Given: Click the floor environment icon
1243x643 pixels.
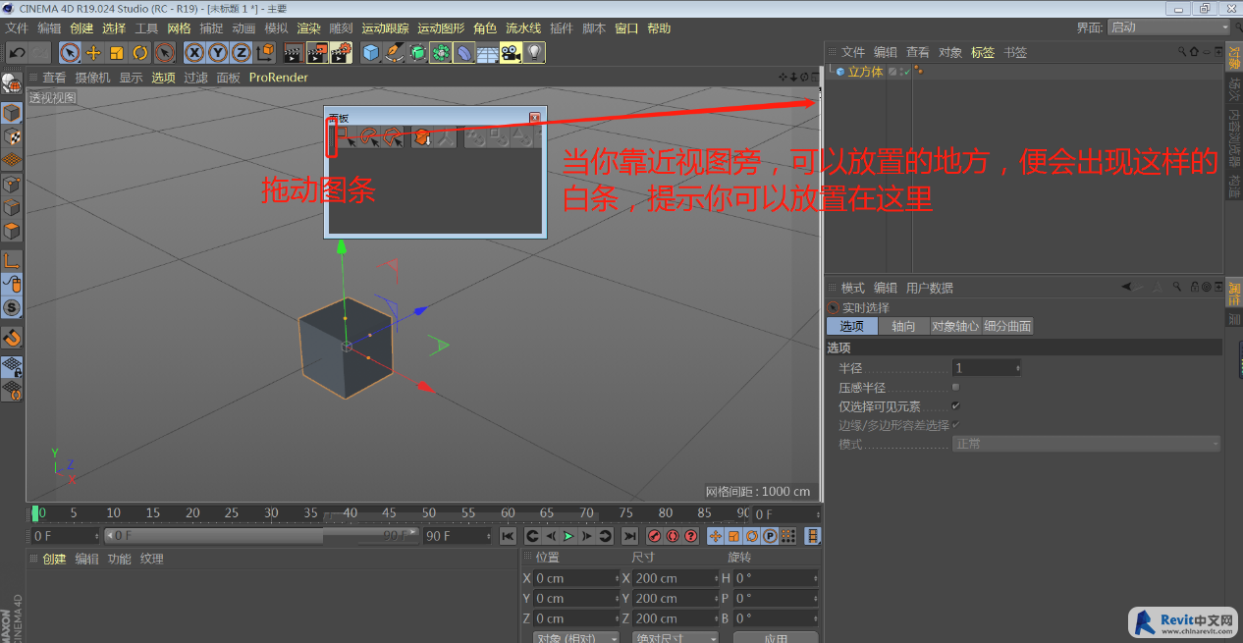Looking at the screenshot, I should pyautogui.click(x=488, y=53).
